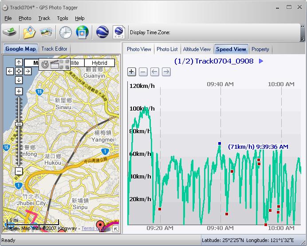Zoom in the map with plus button
This screenshot has height=246, width=307.
19,91
